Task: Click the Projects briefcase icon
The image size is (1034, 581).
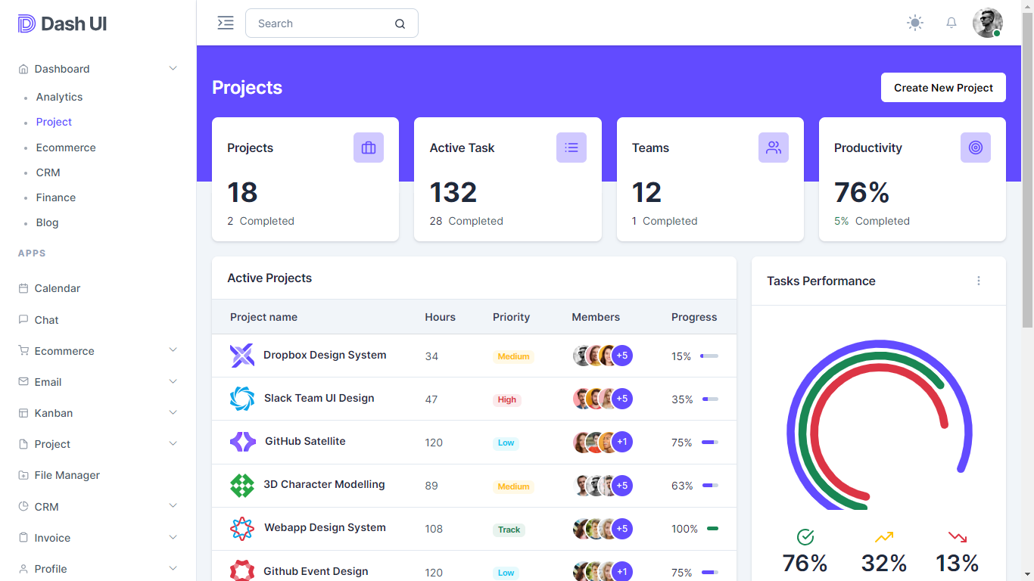Action: tap(369, 148)
